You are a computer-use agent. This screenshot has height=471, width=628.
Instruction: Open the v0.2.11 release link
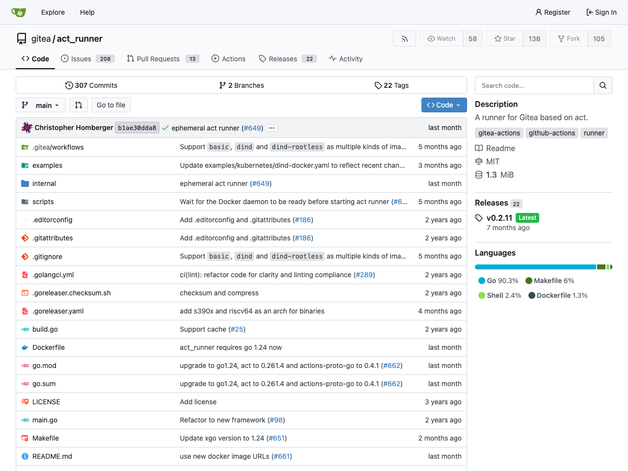click(x=499, y=218)
